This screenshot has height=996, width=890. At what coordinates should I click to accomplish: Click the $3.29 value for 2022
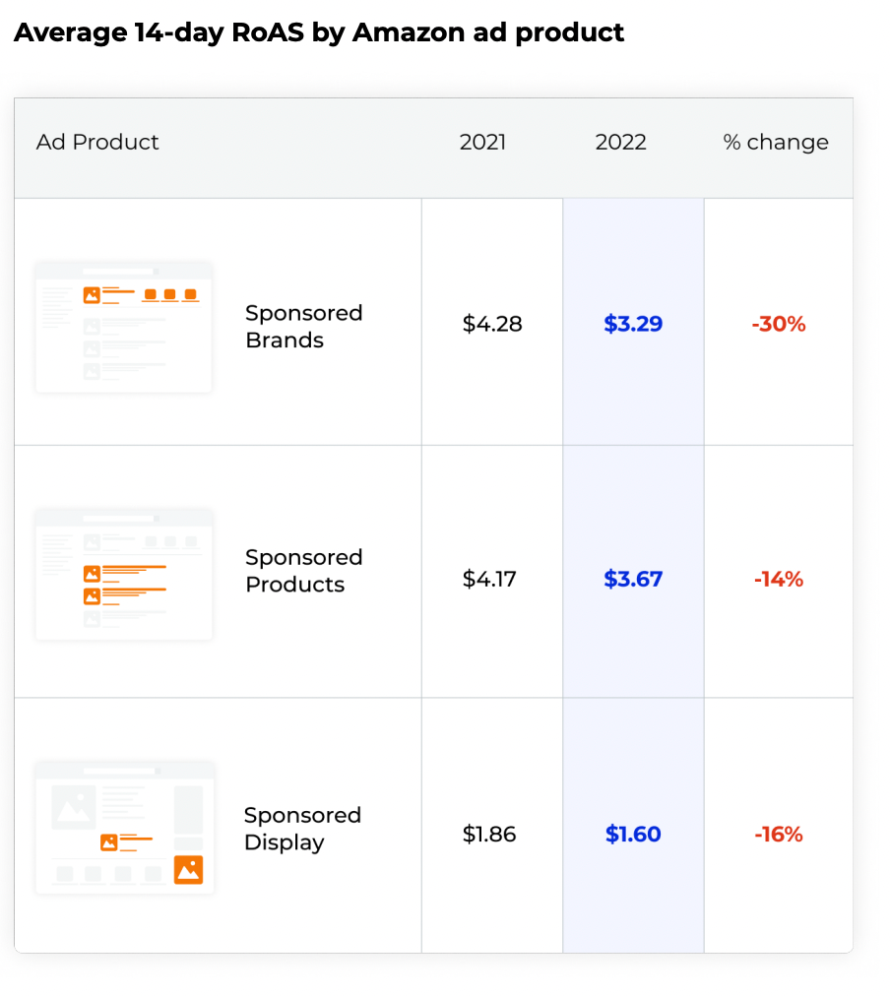click(x=633, y=324)
